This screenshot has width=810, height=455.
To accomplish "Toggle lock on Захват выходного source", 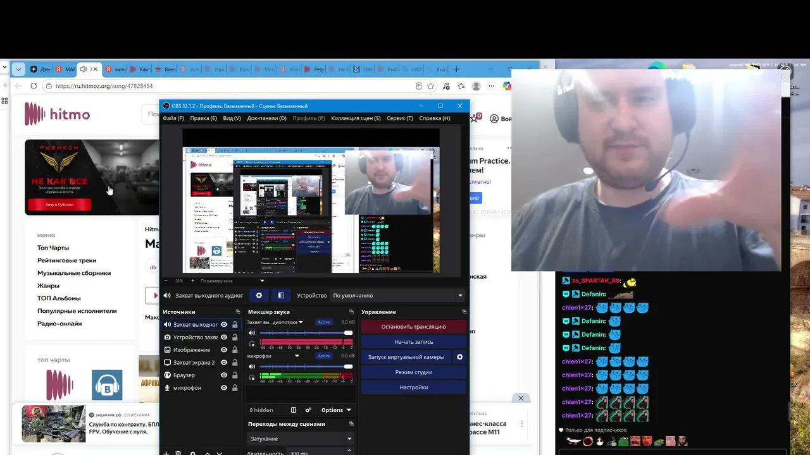I will (235, 325).
